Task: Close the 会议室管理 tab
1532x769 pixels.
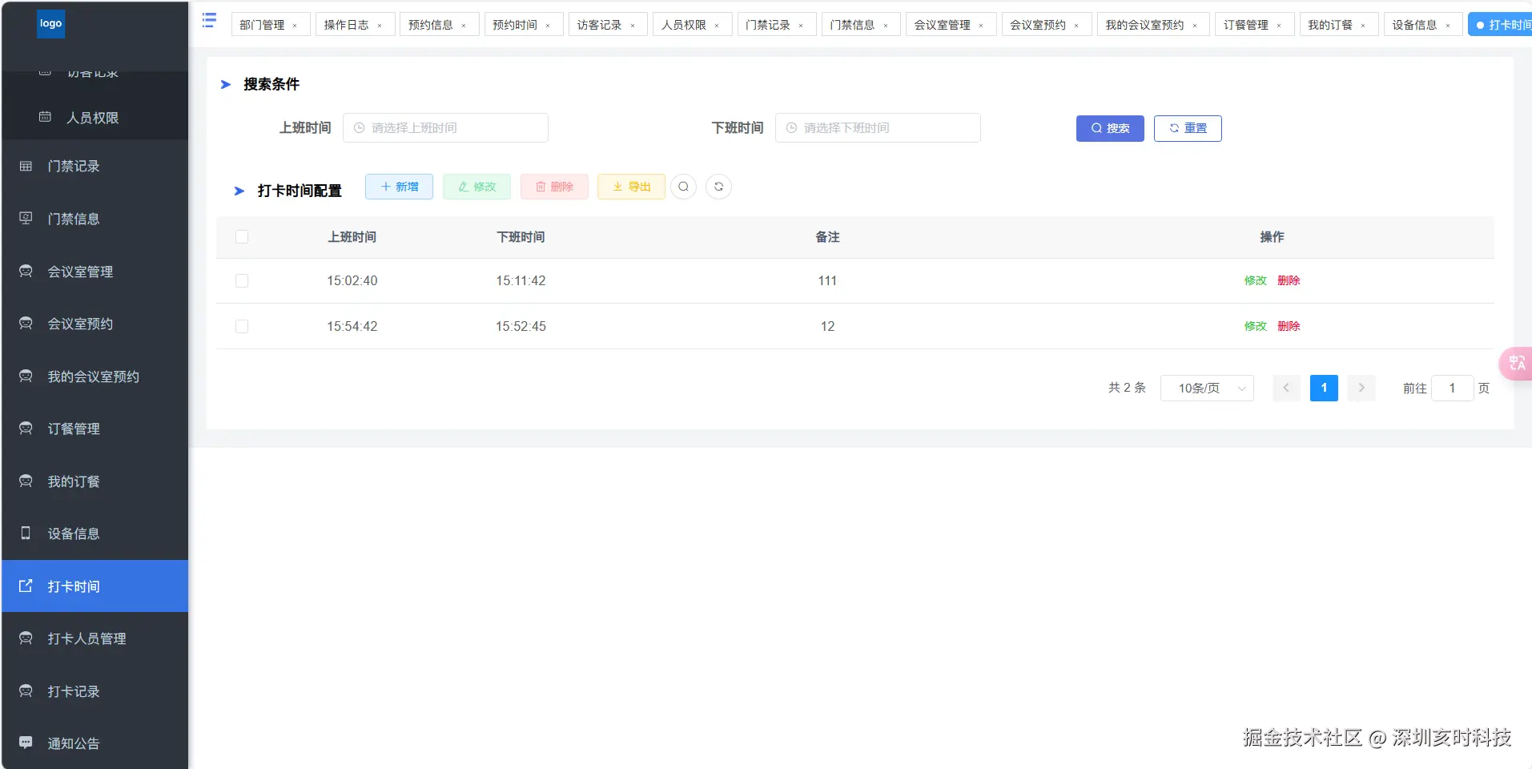Action: [x=981, y=26]
